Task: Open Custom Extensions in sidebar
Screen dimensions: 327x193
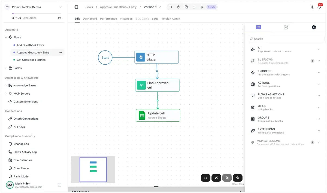Action: tap(26, 102)
